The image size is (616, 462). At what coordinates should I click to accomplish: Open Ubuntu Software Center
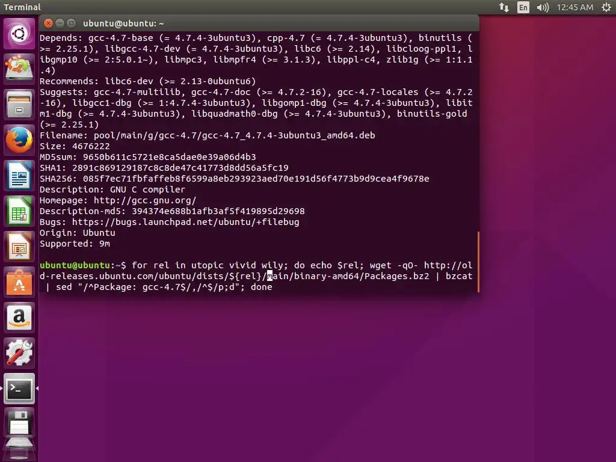(x=19, y=282)
